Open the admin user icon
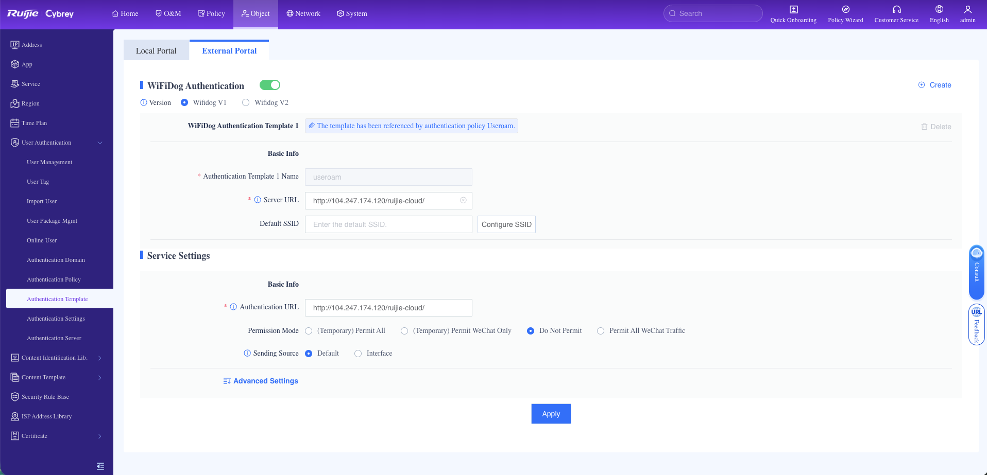Screen dimensions: 987x475 point(967,9)
